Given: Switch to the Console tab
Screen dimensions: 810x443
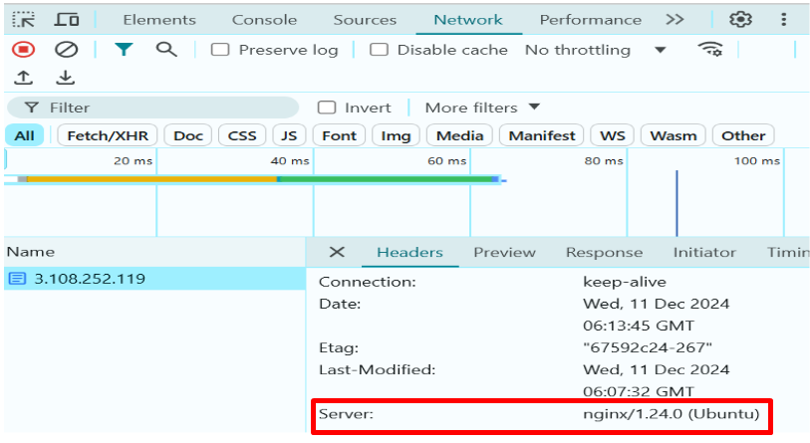Looking at the screenshot, I should 264,20.
